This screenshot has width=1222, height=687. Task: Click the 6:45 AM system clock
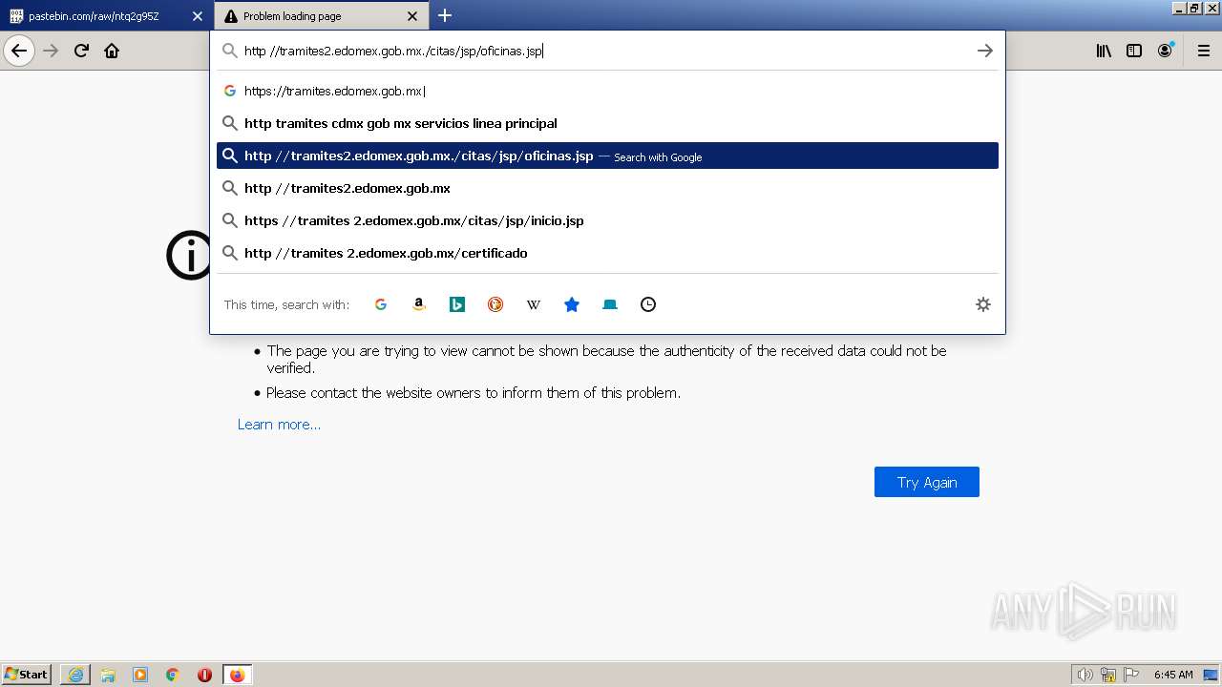[x=1173, y=675]
